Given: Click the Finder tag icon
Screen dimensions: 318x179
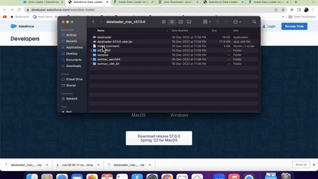Looking at the screenshot, I should (x=227, y=22).
